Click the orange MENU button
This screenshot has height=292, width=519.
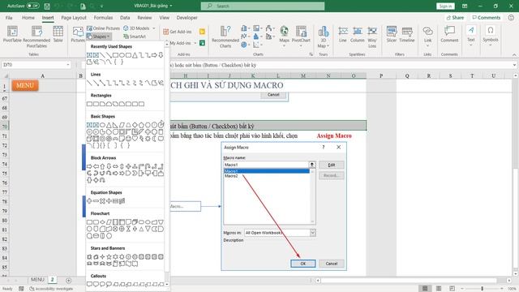click(25, 85)
